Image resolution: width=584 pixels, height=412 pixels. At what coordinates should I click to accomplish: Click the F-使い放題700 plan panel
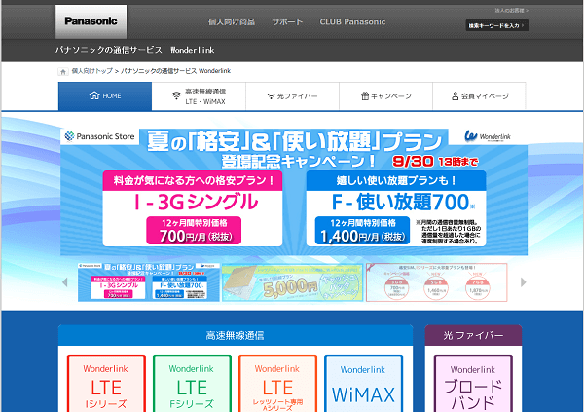[x=396, y=208]
